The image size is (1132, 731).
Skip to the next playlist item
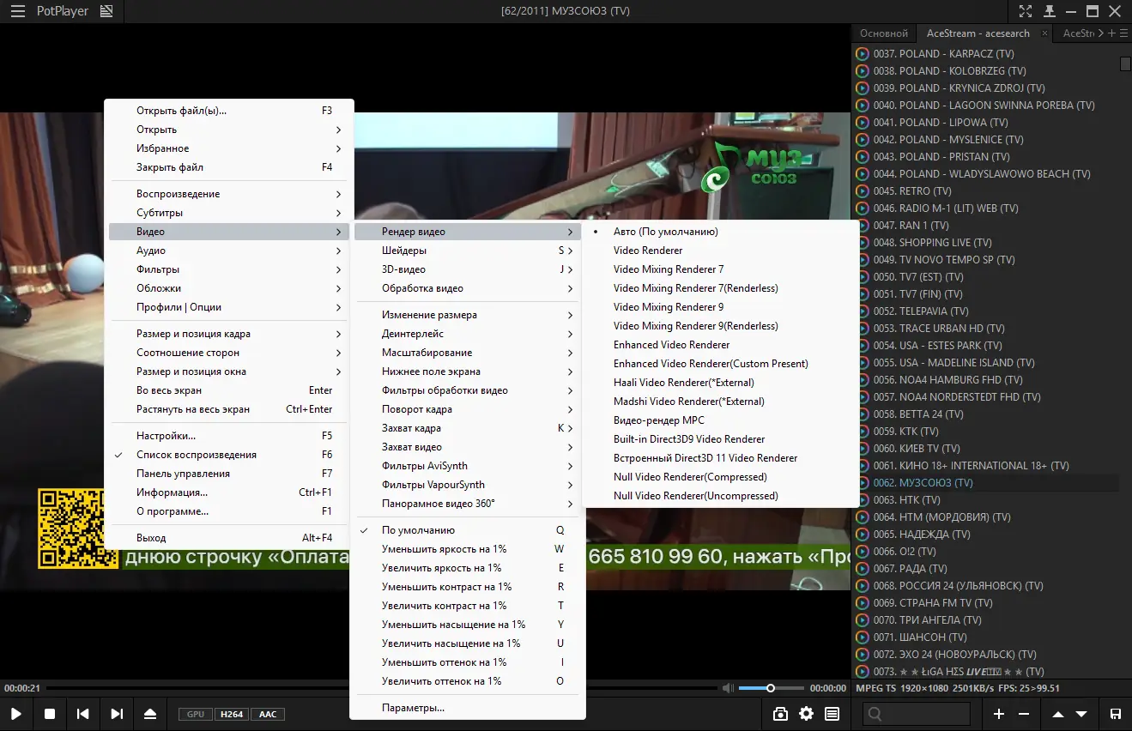117,714
